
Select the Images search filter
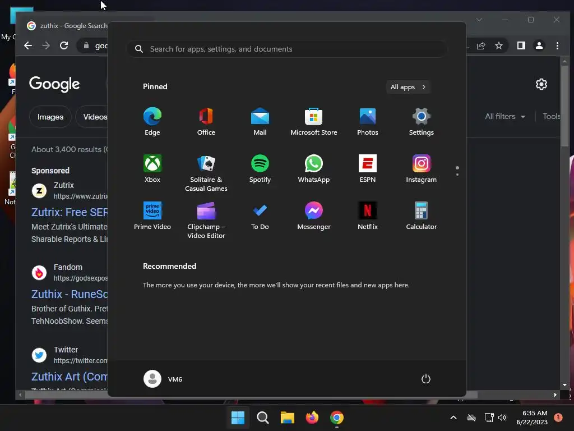coord(50,117)
